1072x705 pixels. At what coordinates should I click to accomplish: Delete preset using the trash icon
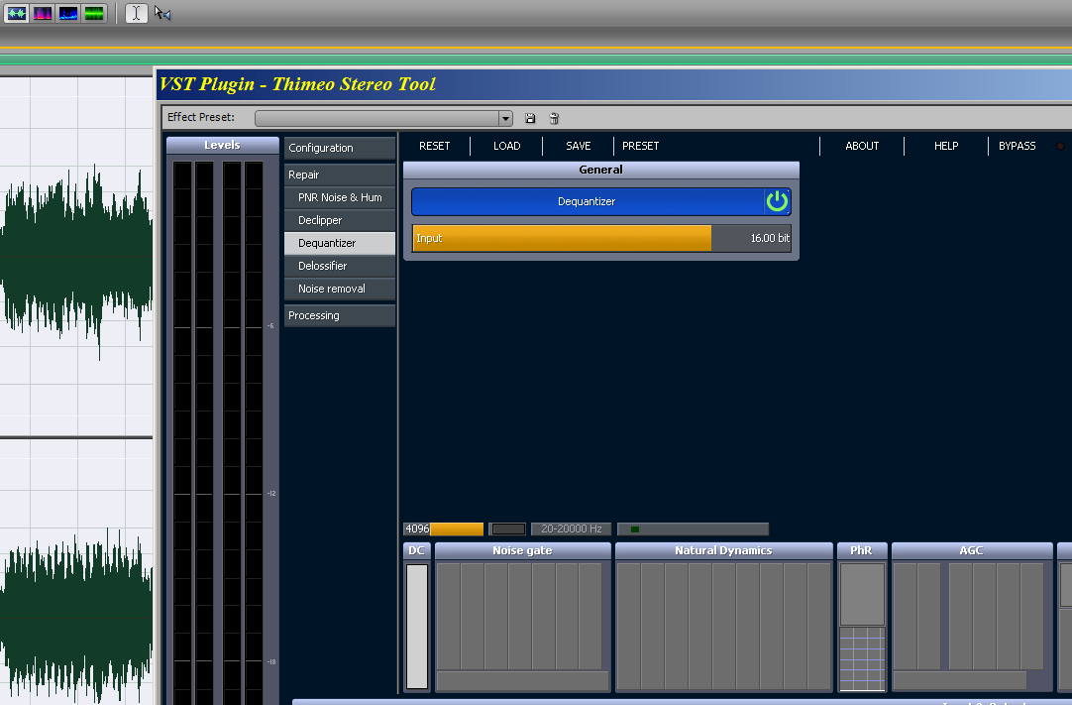pos(554,118)
